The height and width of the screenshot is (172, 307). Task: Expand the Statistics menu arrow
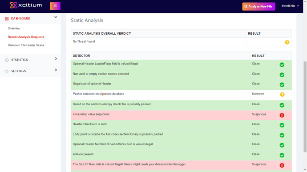click(x=56, y=59)
